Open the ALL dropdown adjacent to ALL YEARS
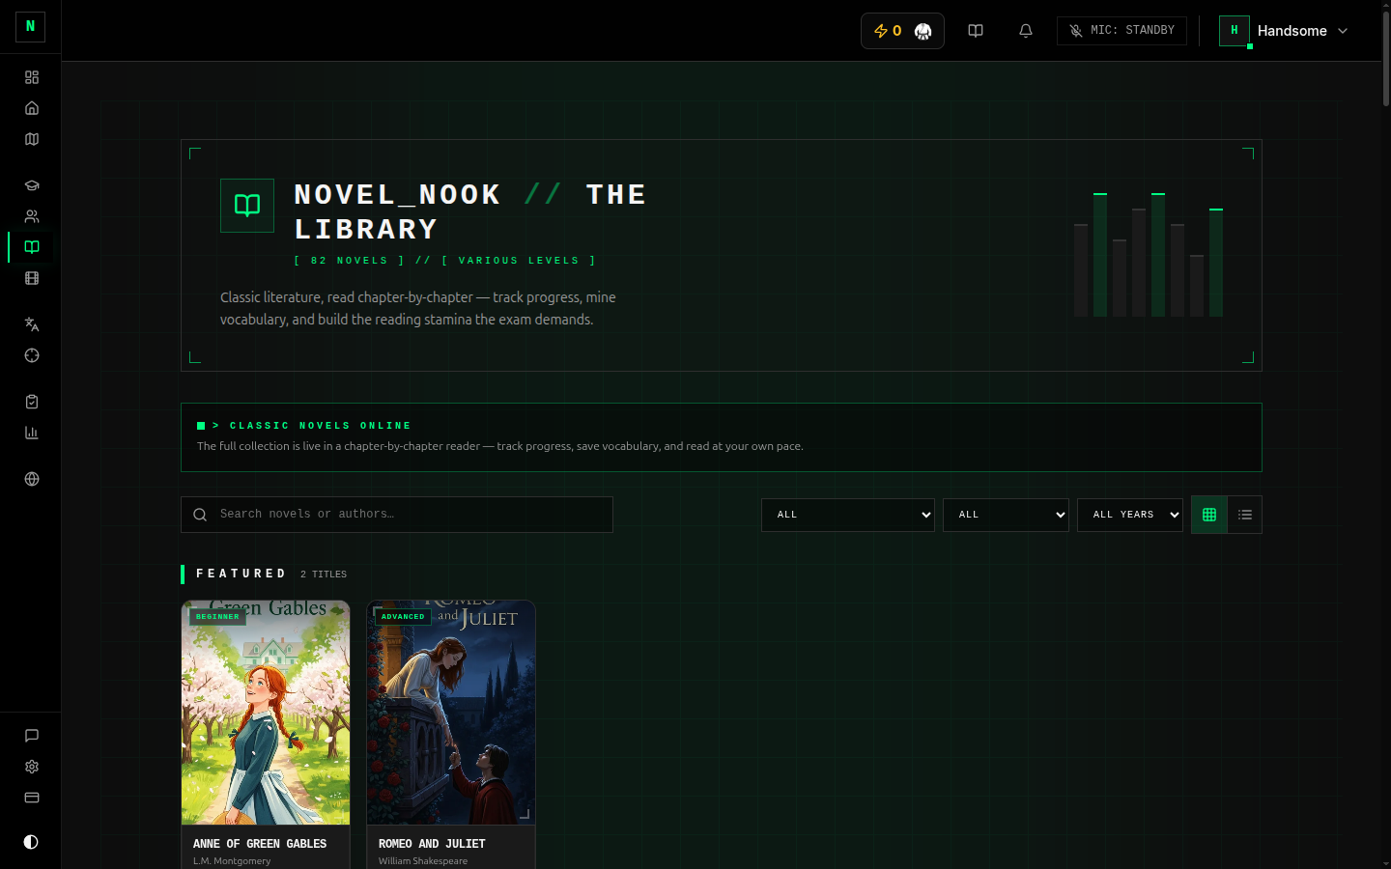 point(1006,515)
